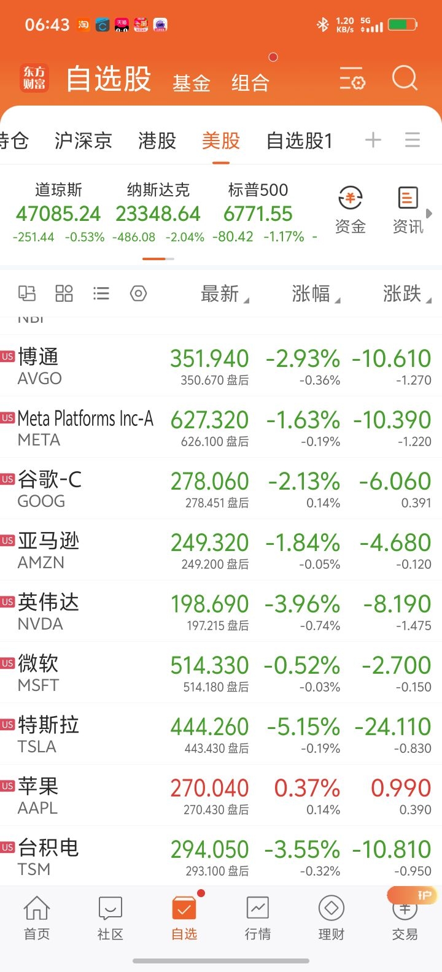Add a new watchlist group with plus icon
The height and width of the screenshot is (972, 442).
point(373,141)
